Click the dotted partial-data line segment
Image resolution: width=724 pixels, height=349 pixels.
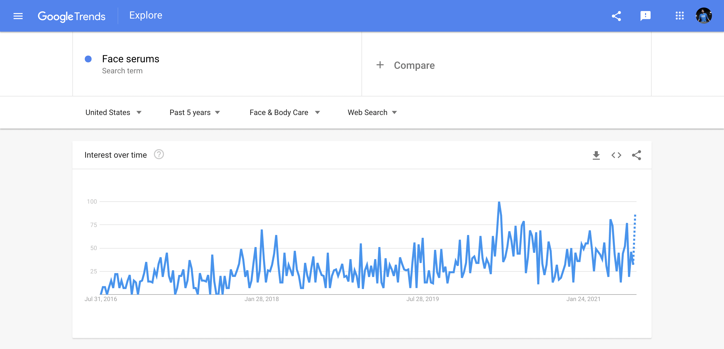tap(634, 239)
